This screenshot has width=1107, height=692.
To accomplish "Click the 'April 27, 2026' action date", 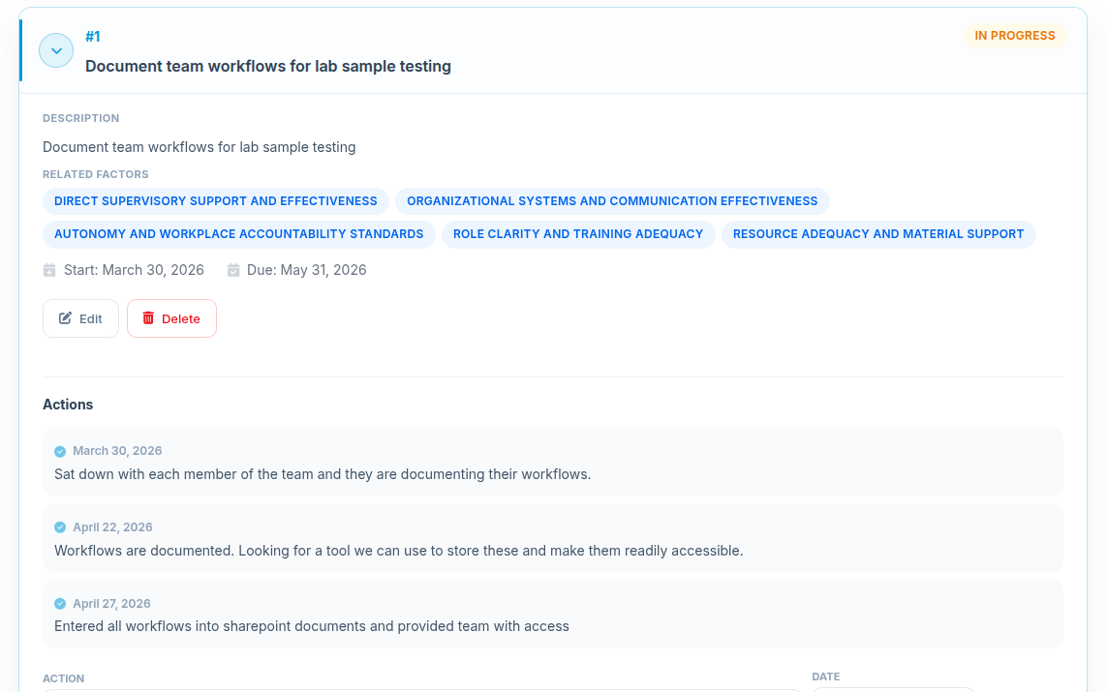I will click(111, 604).
